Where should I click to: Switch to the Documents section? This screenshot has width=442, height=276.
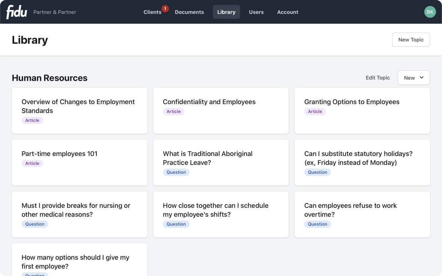click(x=189, y=12)
